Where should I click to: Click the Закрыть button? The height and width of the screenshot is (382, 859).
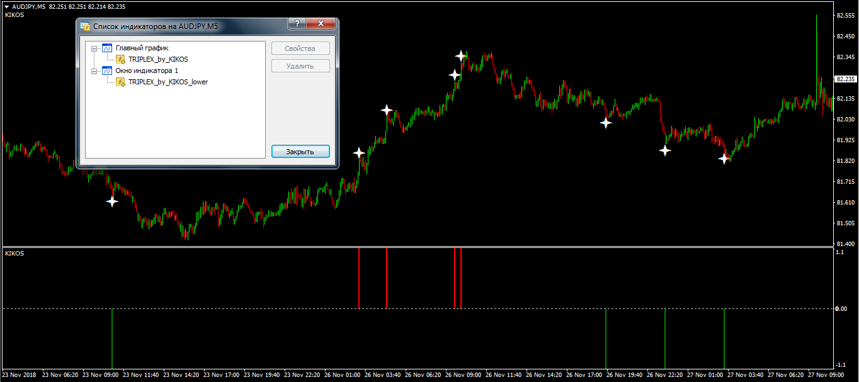300,152
